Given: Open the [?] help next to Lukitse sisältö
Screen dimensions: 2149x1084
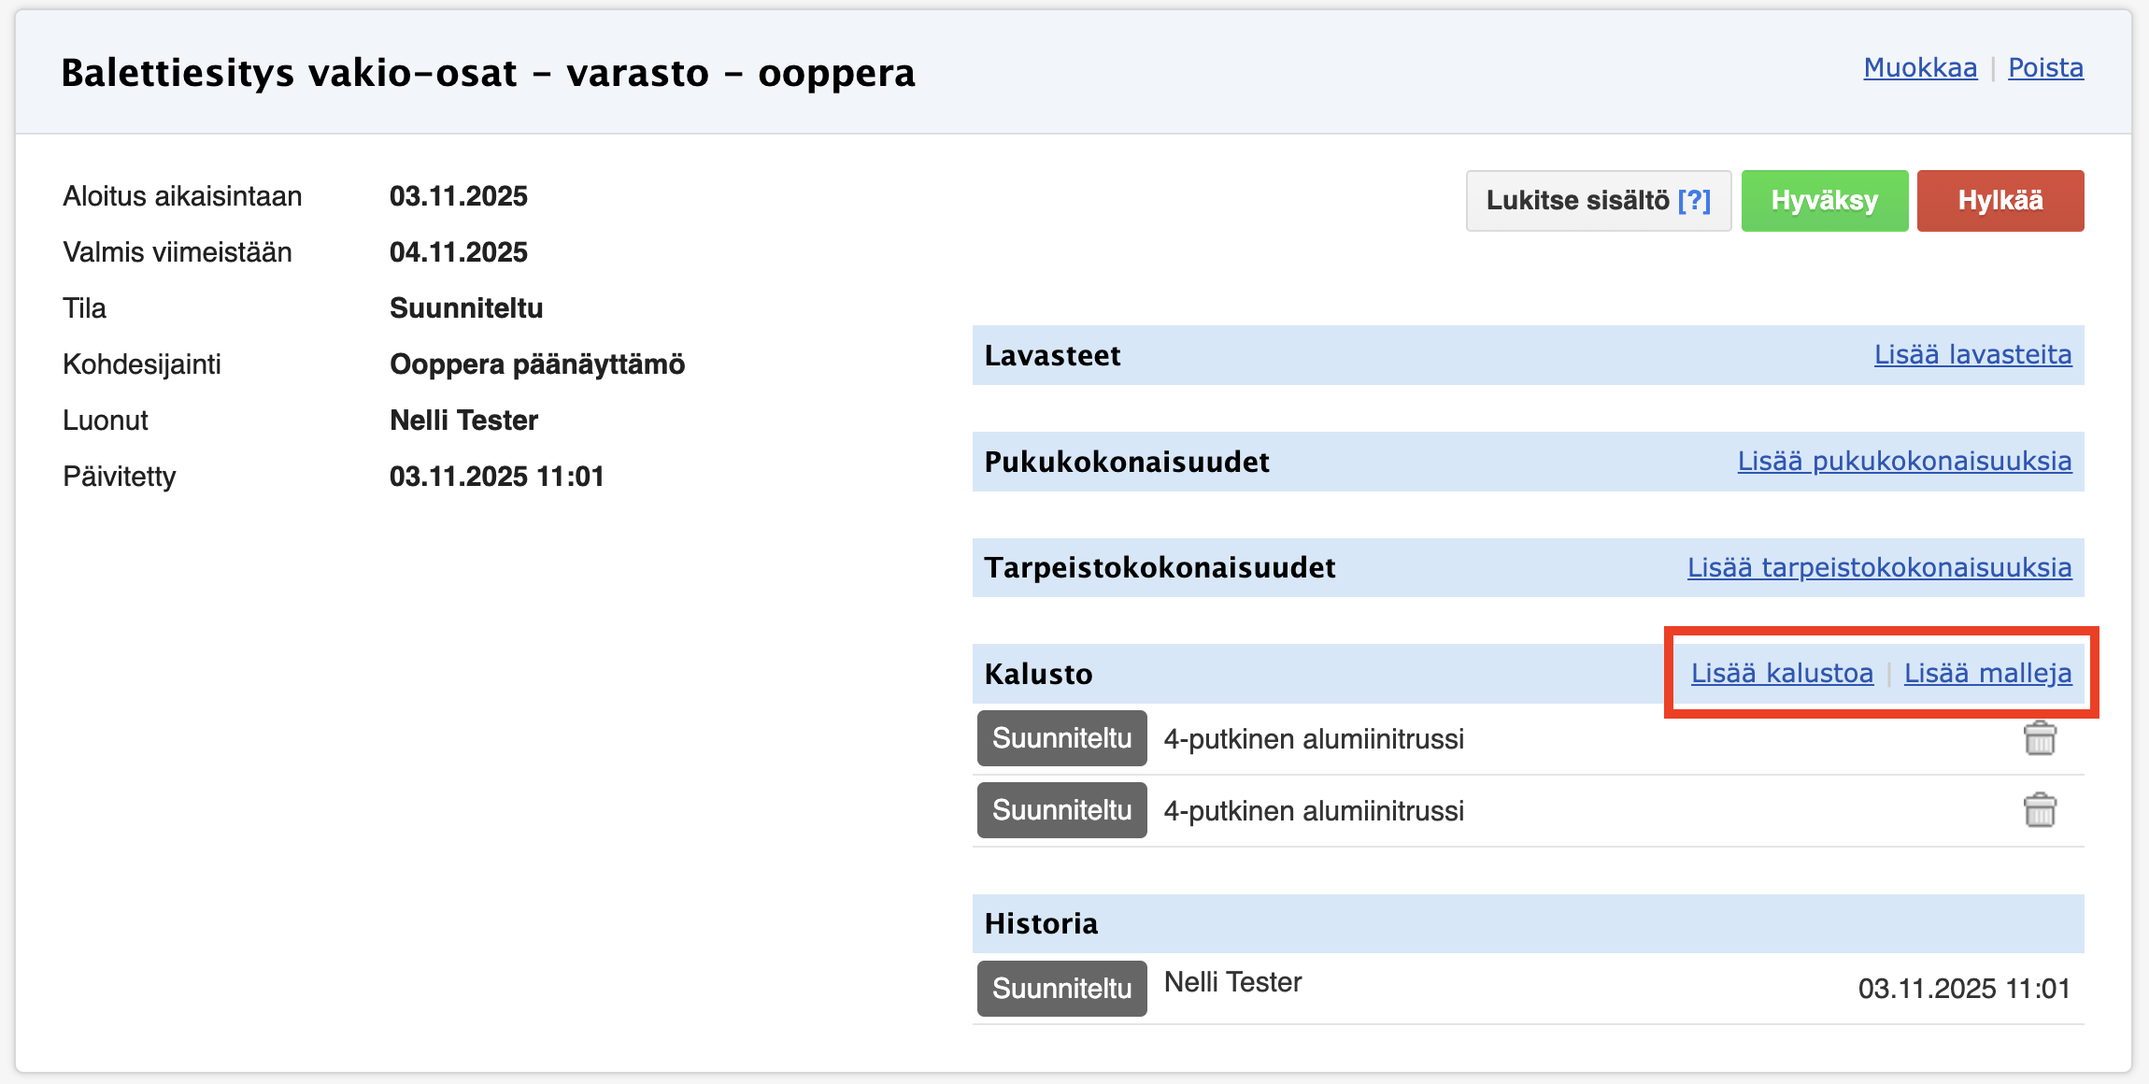Looking at the screenshot, I should (1694, 200).
